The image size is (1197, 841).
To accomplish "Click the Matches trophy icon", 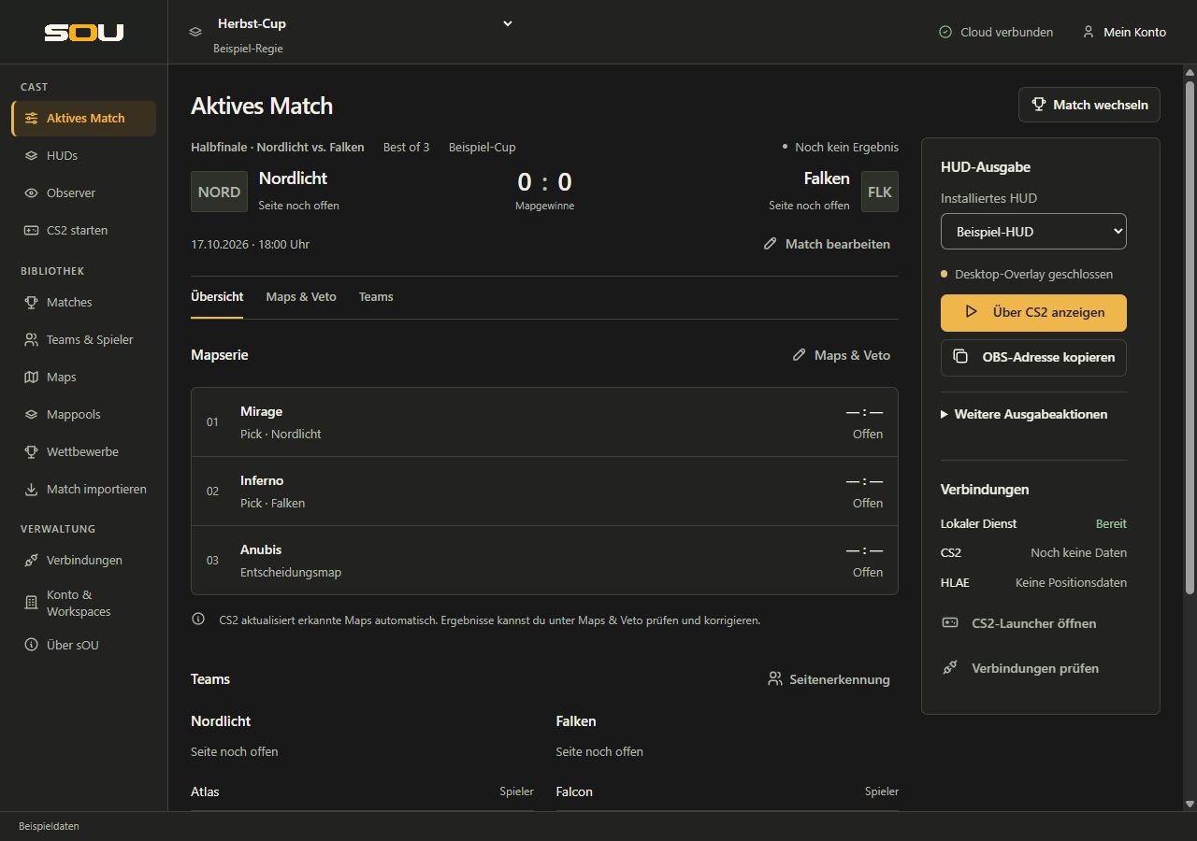I will [31, 303].
